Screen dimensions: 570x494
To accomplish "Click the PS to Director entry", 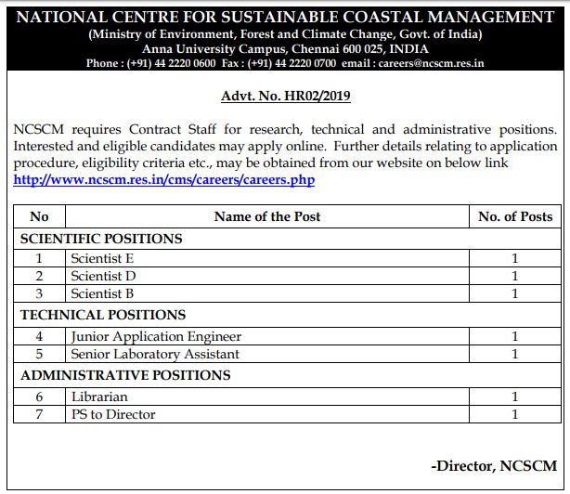I will click(113, 414).
